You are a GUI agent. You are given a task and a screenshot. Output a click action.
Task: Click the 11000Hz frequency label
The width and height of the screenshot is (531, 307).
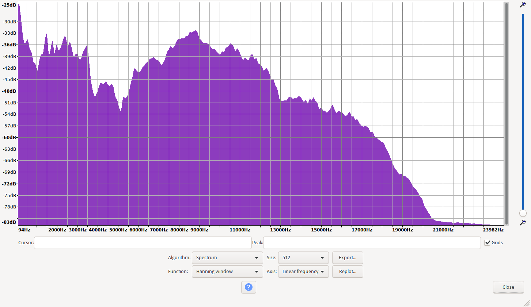tap(240, 230)
